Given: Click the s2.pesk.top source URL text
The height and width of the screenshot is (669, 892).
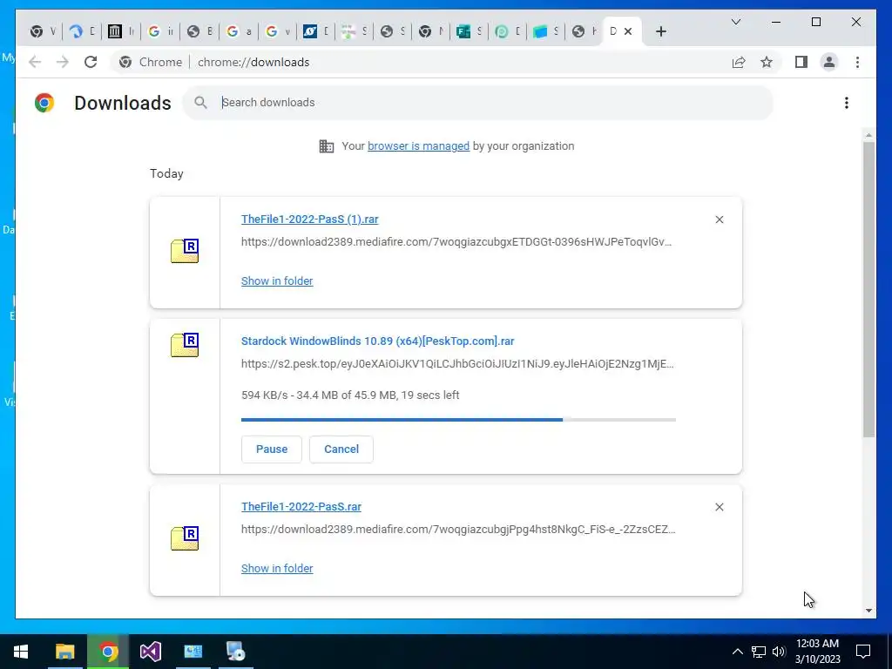Looking at the screenshot, I should coord(457,364).
